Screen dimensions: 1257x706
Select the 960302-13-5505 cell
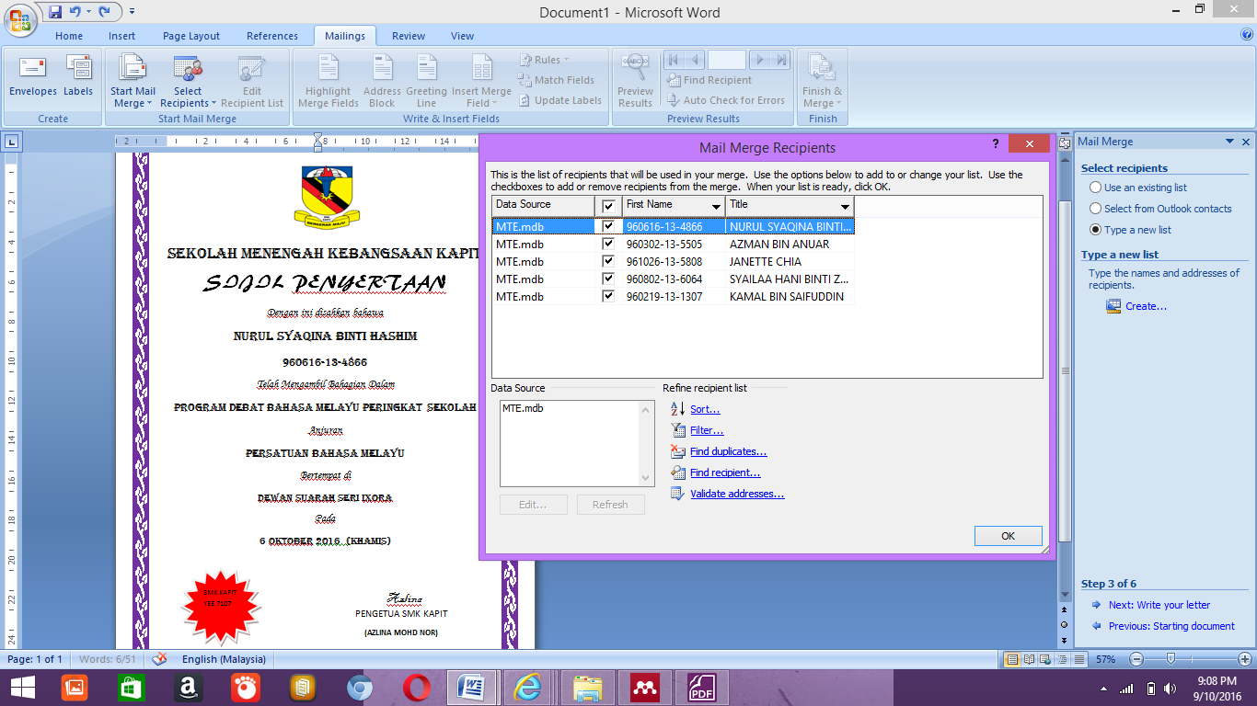coord(674,244)
